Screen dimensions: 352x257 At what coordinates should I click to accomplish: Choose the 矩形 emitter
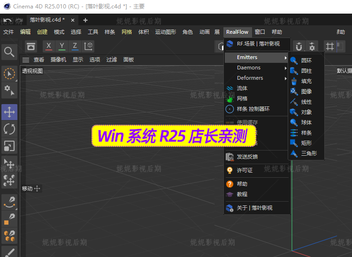tap(306, 143)
